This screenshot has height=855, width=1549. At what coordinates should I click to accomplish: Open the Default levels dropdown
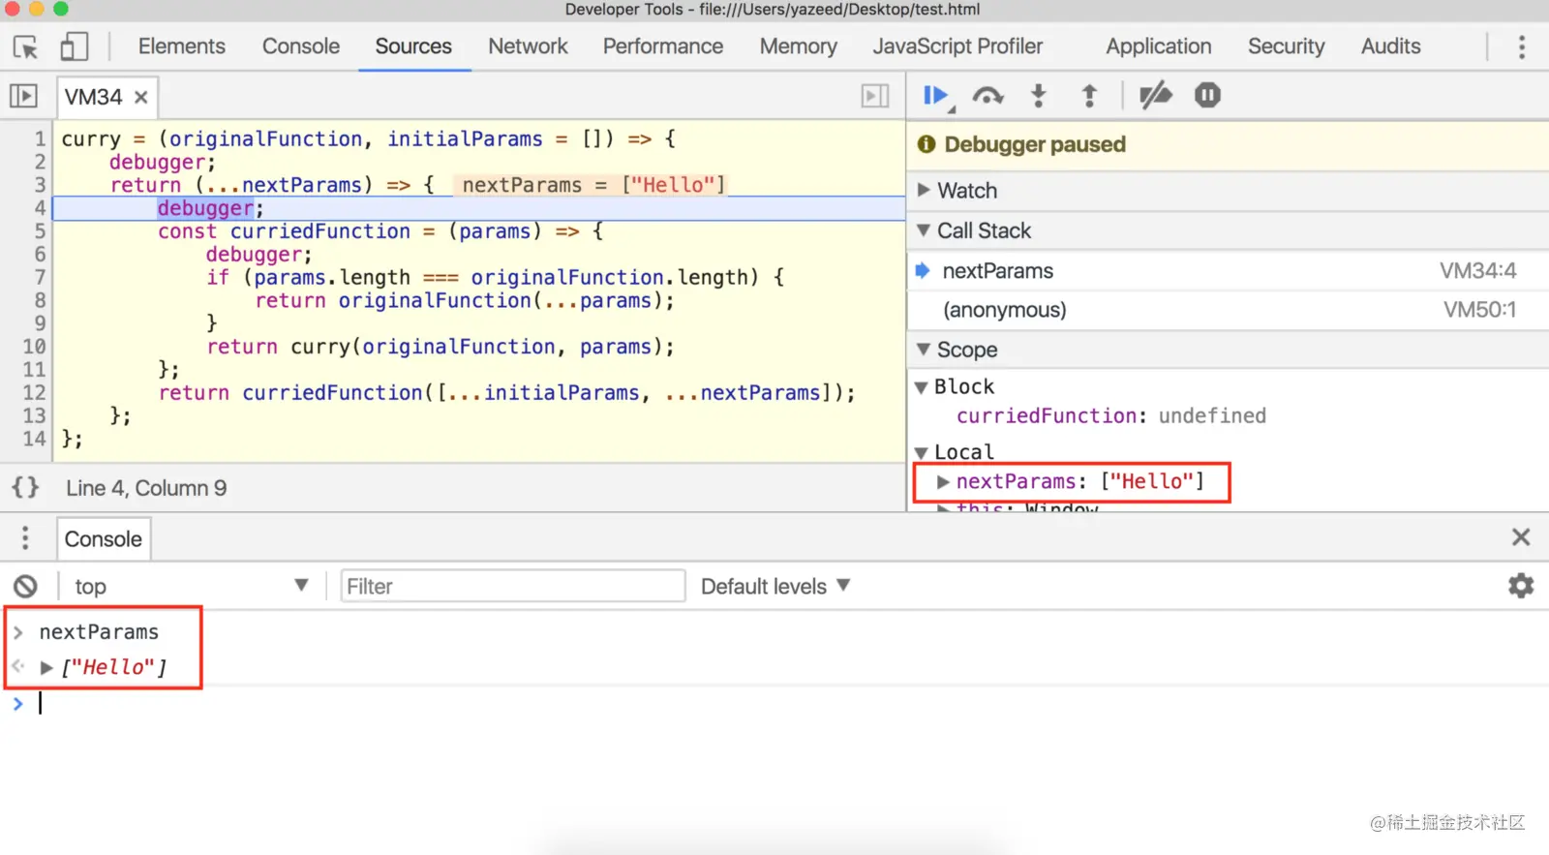(x=774, y=586)
